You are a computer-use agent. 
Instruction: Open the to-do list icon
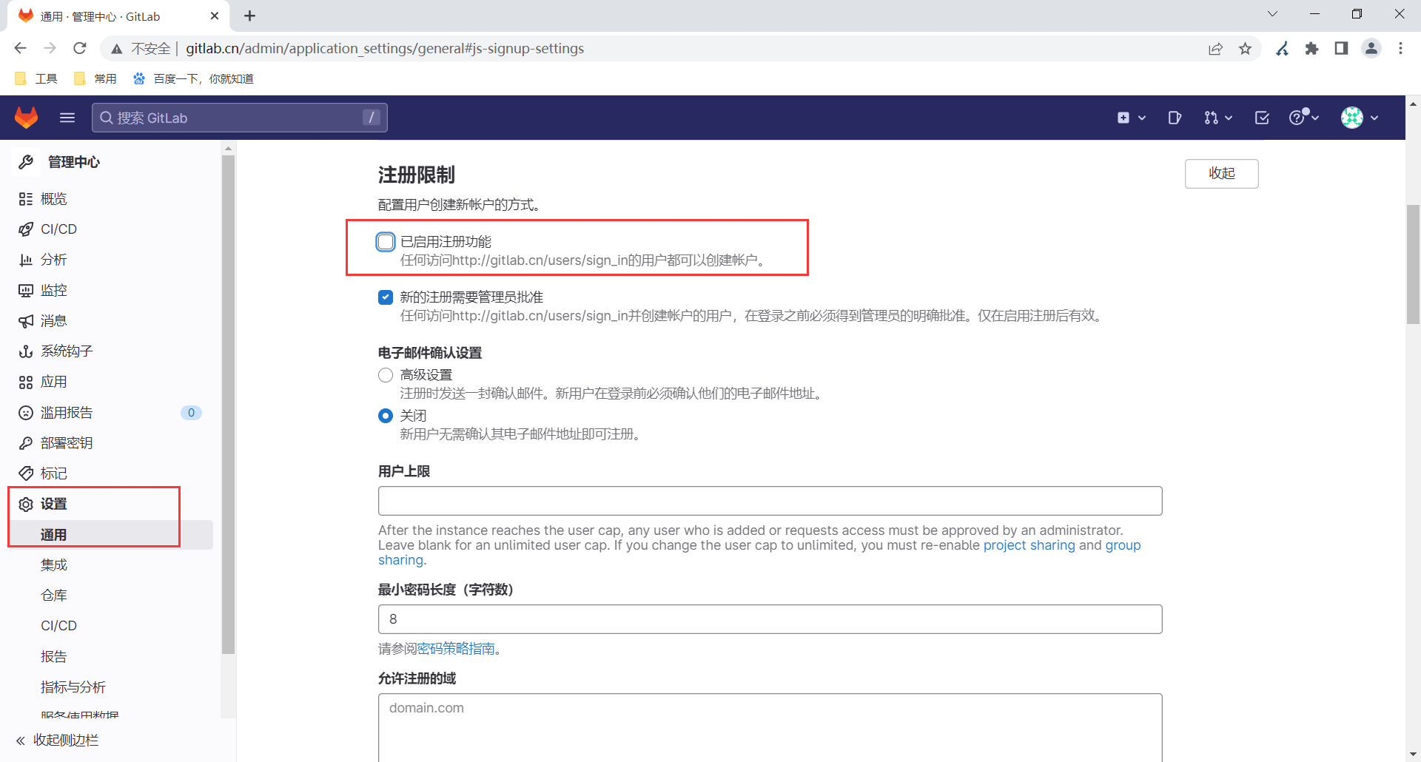[1263, 118]
